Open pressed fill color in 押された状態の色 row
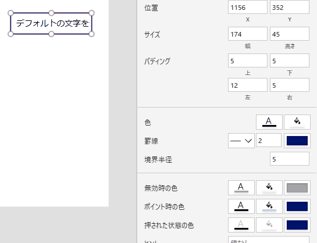Image resolution: width=317 pixels, height=243 pixels. (x=269, y=225)
